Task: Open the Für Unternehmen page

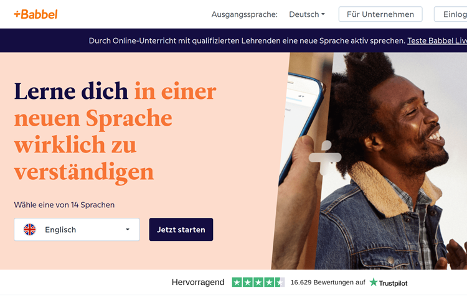Action: [x=380, y=14]
